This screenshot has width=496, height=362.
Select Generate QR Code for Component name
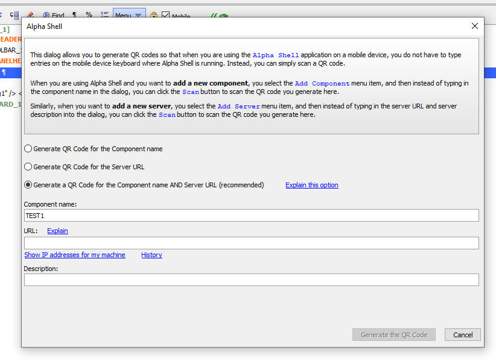click(x=94, y=149)
